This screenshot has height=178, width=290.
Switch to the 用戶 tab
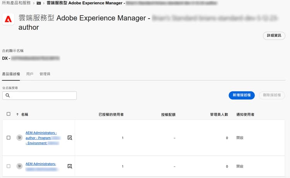30,73
